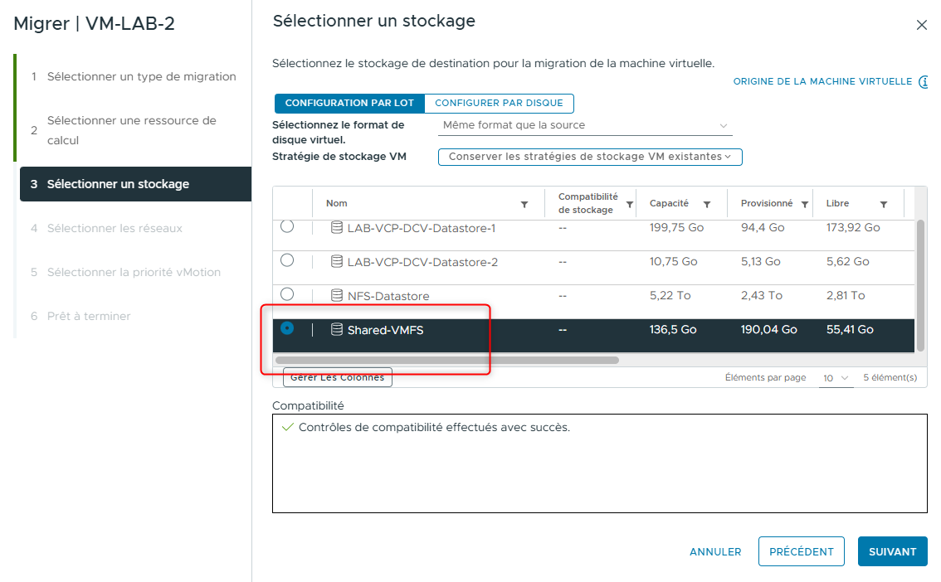Viewport: 941px width, 582px height.
Task: Click the SUIVANT button
Action: 892,551
